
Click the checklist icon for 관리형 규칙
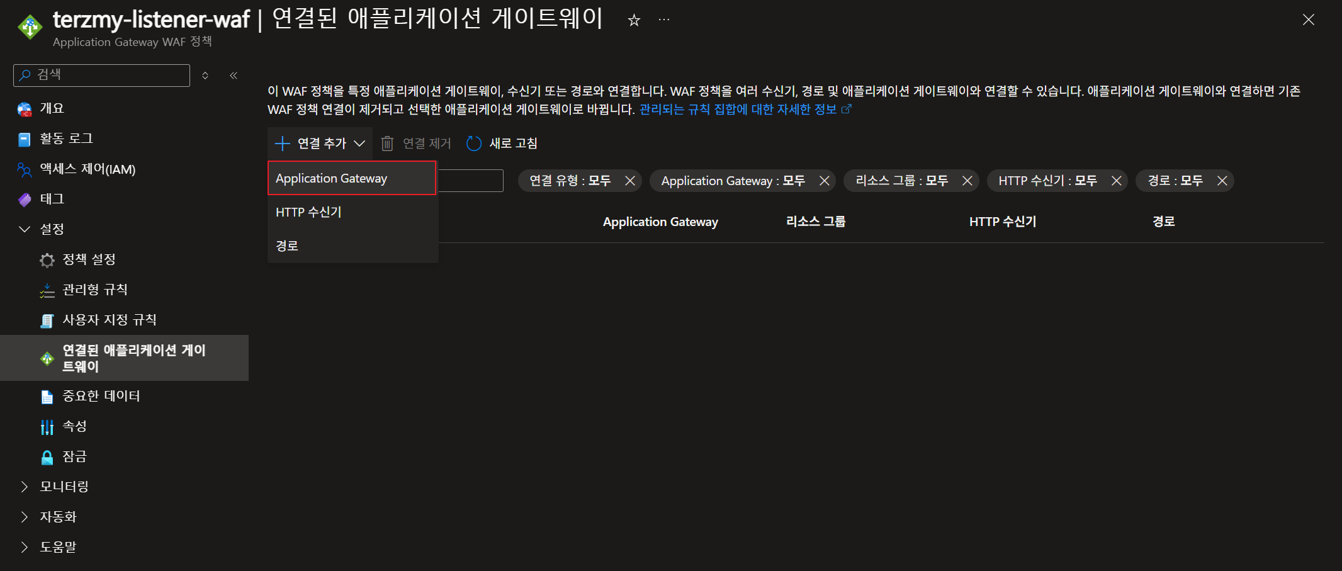click(x=47, y=290)
